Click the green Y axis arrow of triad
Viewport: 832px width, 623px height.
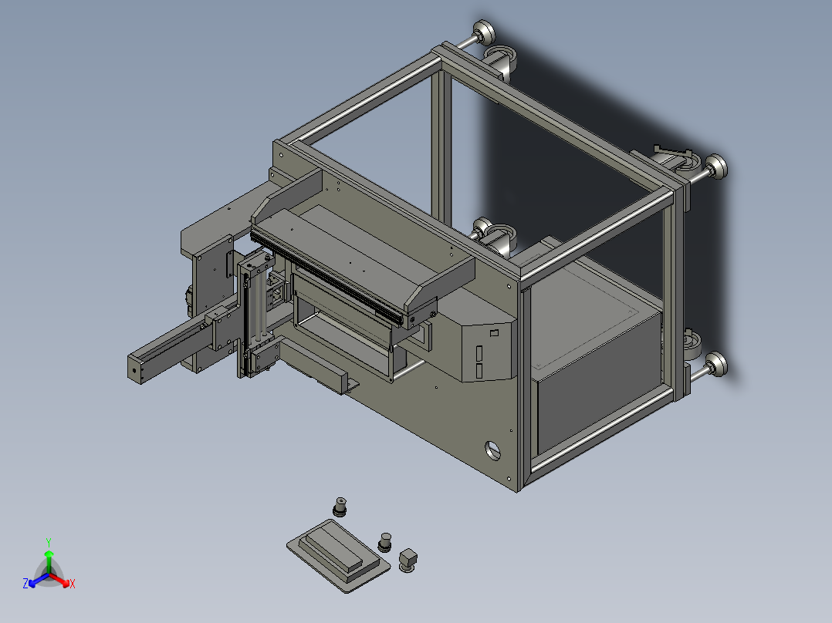[49, 561]
